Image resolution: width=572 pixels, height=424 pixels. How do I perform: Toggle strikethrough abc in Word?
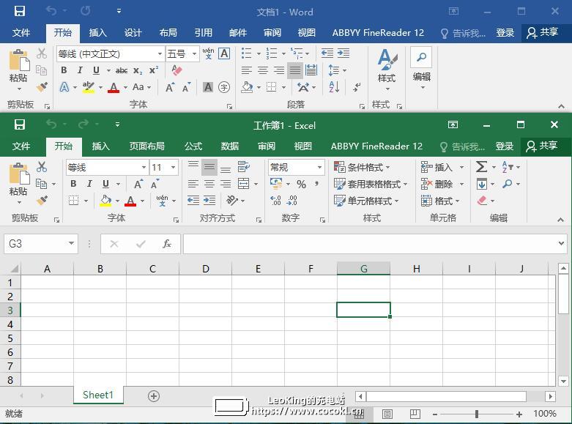tap(122, 70)
